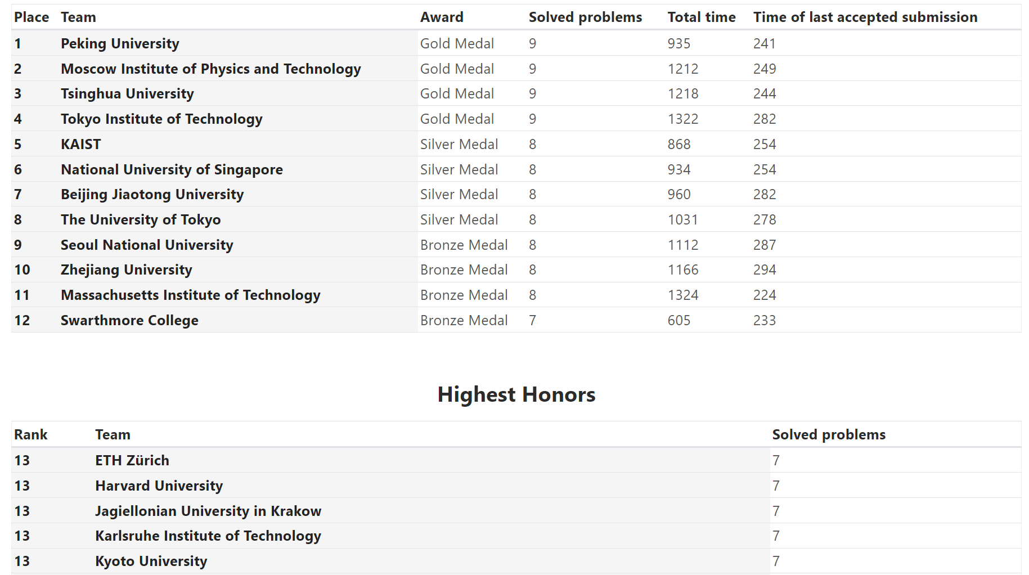Click total time value 1112

click(683, 245)
